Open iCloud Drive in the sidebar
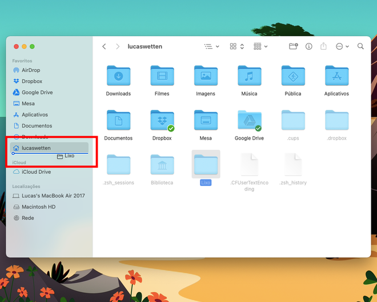 tap(49, 172)
